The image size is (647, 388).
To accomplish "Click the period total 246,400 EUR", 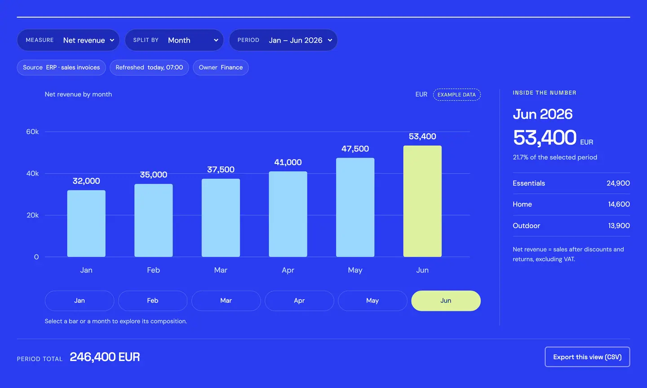I will (105, 357).
